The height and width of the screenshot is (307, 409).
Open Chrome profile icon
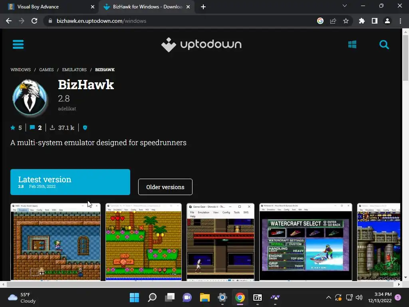pos(387,21)
